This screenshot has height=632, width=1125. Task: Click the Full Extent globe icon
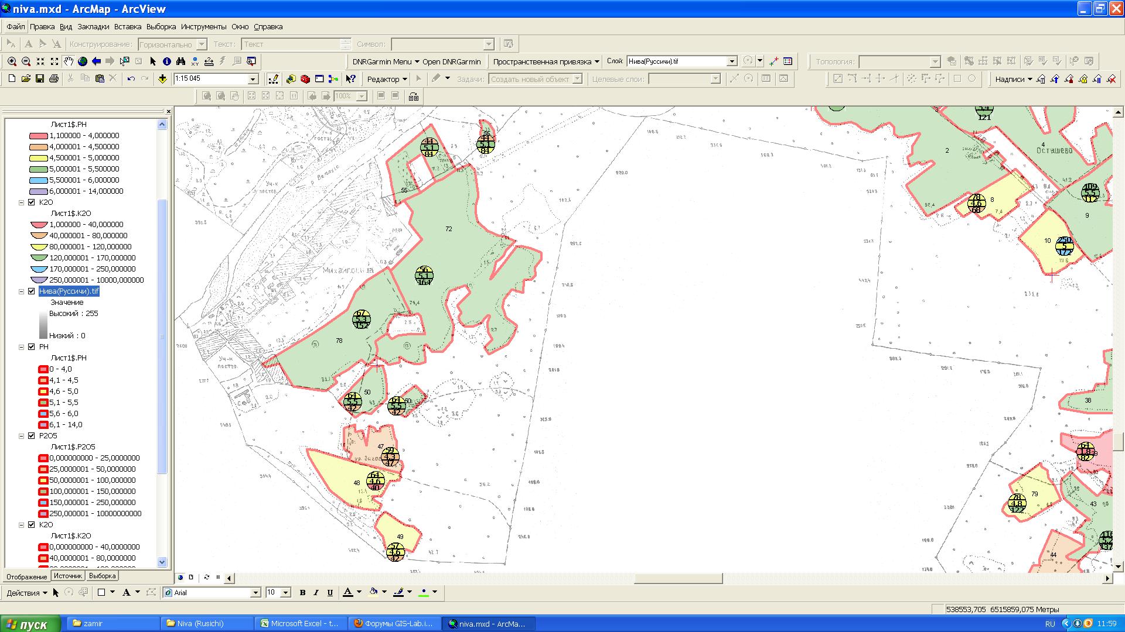point(83,61)
